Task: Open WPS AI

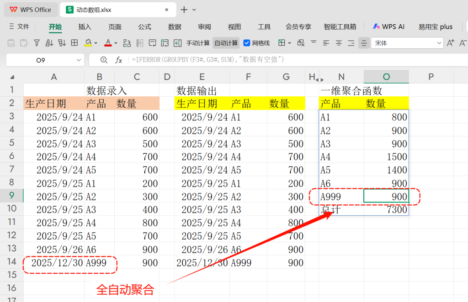Action: (x=388, y=26)
